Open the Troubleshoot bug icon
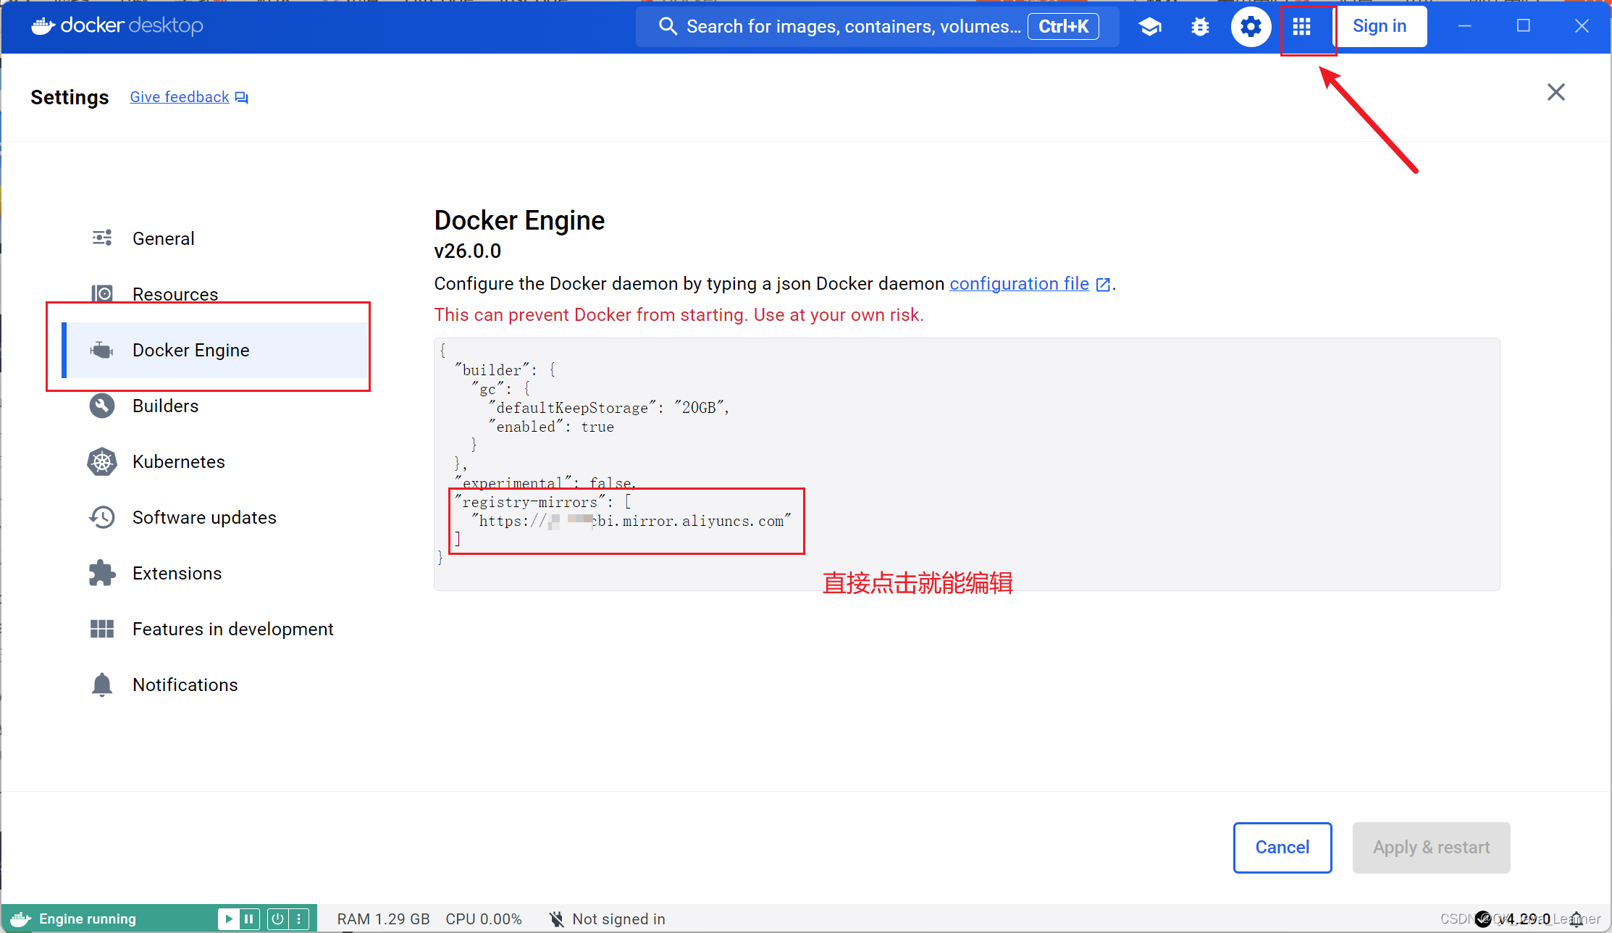The width and height of the screenshot is (1612, 933). (x=1200, y=26)
